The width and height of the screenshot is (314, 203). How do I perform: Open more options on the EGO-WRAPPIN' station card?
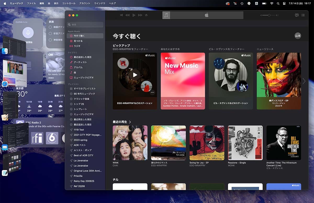tap(152, 92)
